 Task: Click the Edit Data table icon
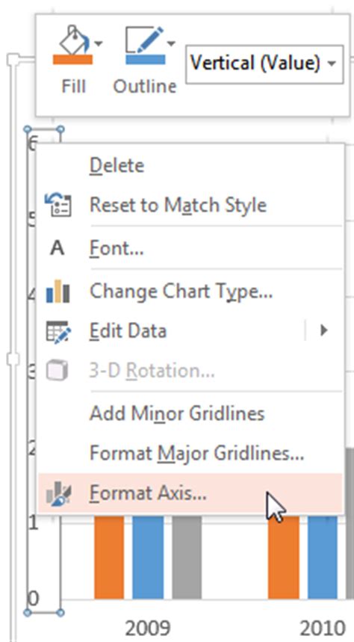click(x=58, y=331)
